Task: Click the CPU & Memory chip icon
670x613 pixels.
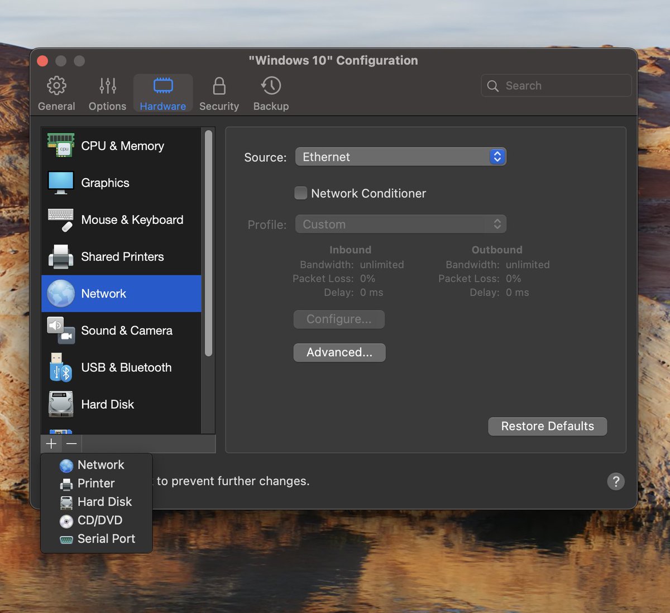Action: coord(61,145)
